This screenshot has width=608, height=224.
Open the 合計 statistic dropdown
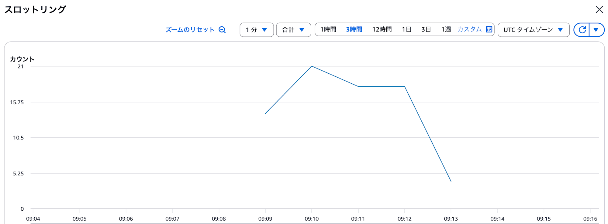[293, 30]
